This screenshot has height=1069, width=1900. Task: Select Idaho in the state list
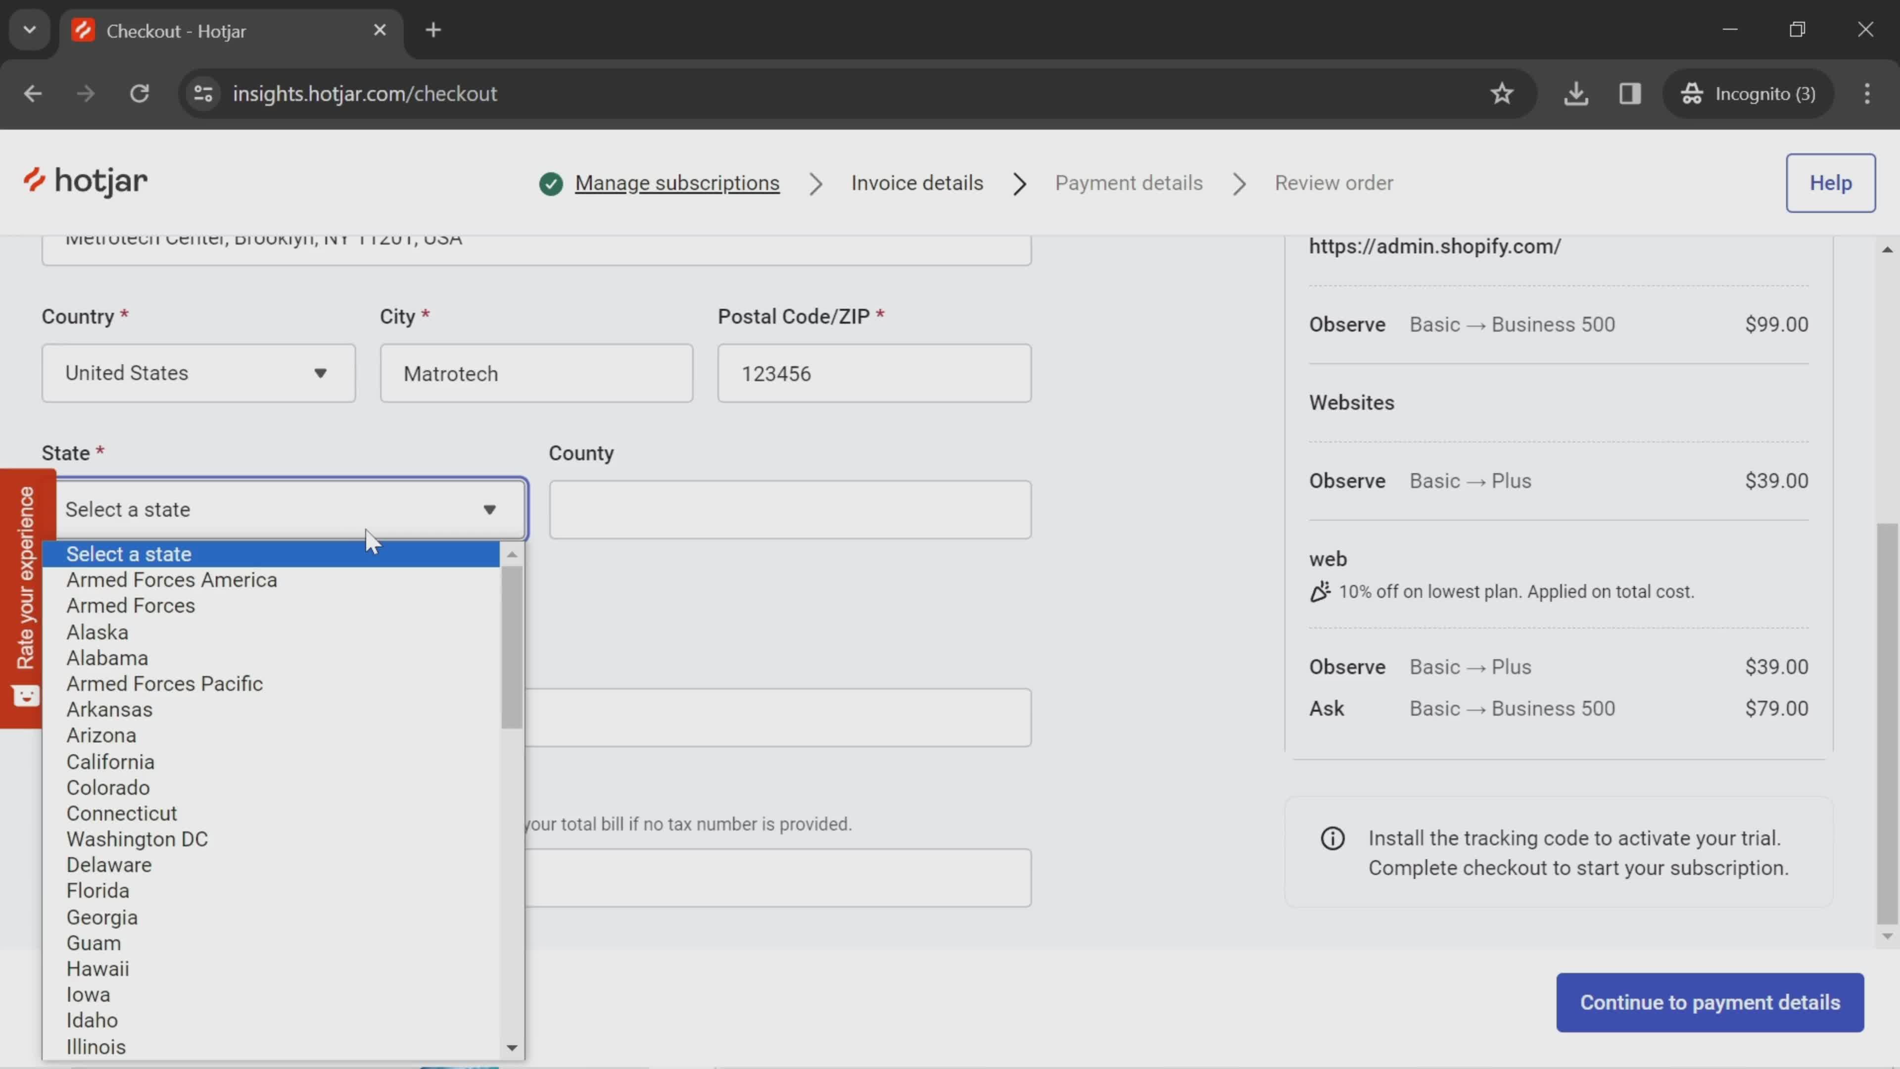tap(271, 1021)
